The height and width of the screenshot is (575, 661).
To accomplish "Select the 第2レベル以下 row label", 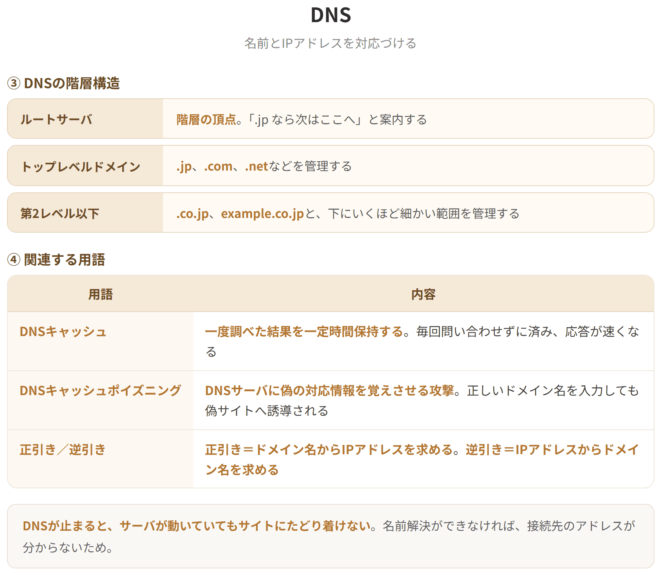I will (85, 213).
